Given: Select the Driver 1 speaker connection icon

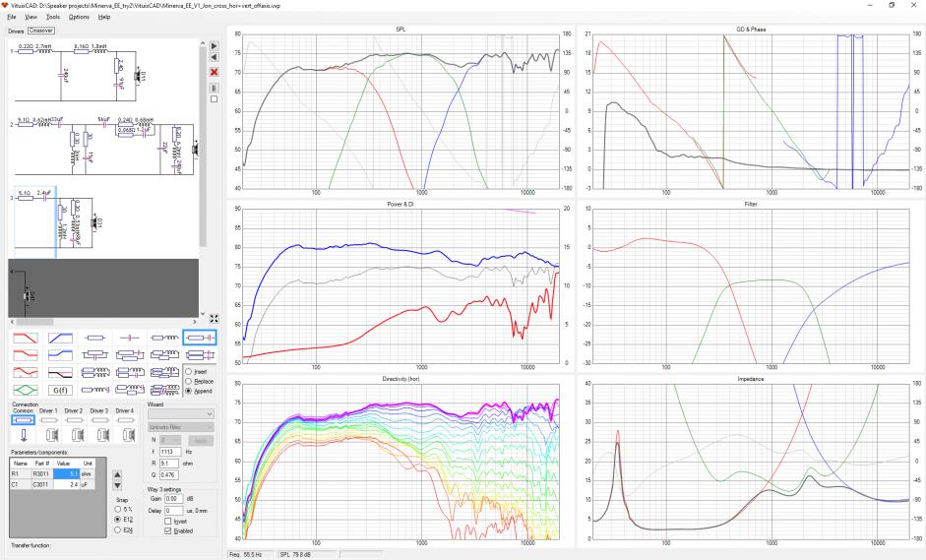Looking at the screenshot, I should tap(52, 435).
